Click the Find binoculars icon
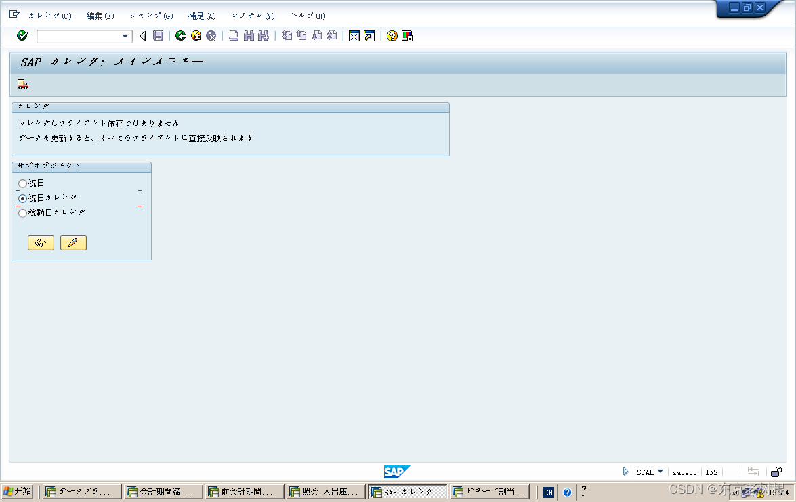Viewport: 796px width, 502px height. click(249, 35)
